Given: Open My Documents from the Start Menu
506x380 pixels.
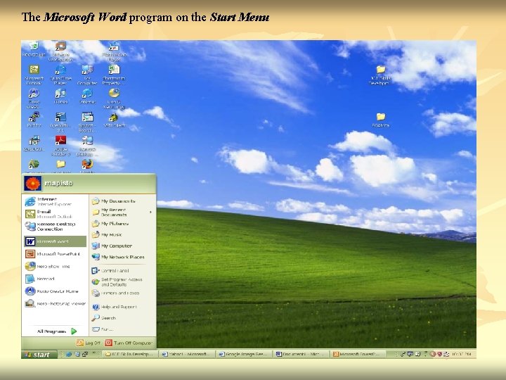Looking at the screenshot, I should 122,201.
